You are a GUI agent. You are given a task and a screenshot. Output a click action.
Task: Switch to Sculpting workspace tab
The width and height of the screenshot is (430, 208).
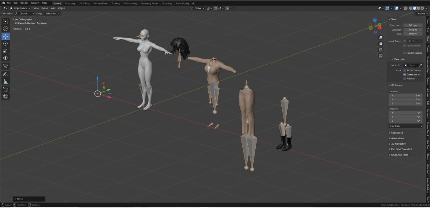(70, 3)
